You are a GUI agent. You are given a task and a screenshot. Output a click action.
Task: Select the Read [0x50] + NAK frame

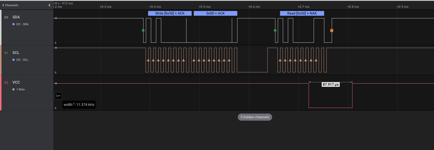coord(302,13)
